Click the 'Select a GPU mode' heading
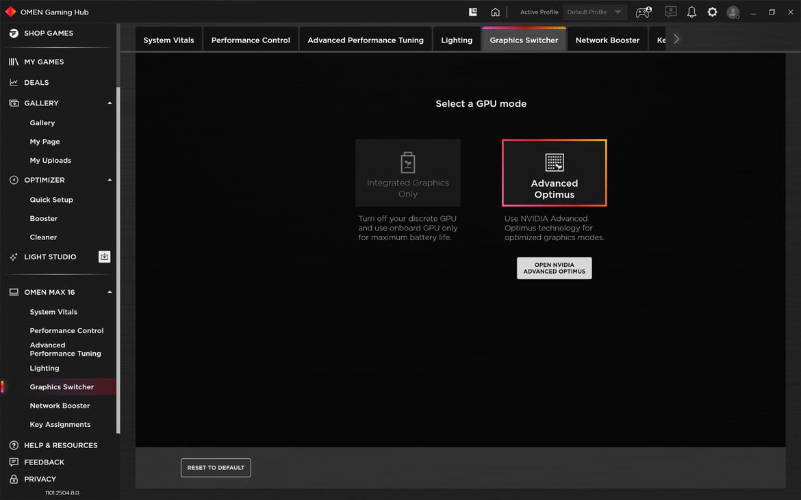 (481, 103)
